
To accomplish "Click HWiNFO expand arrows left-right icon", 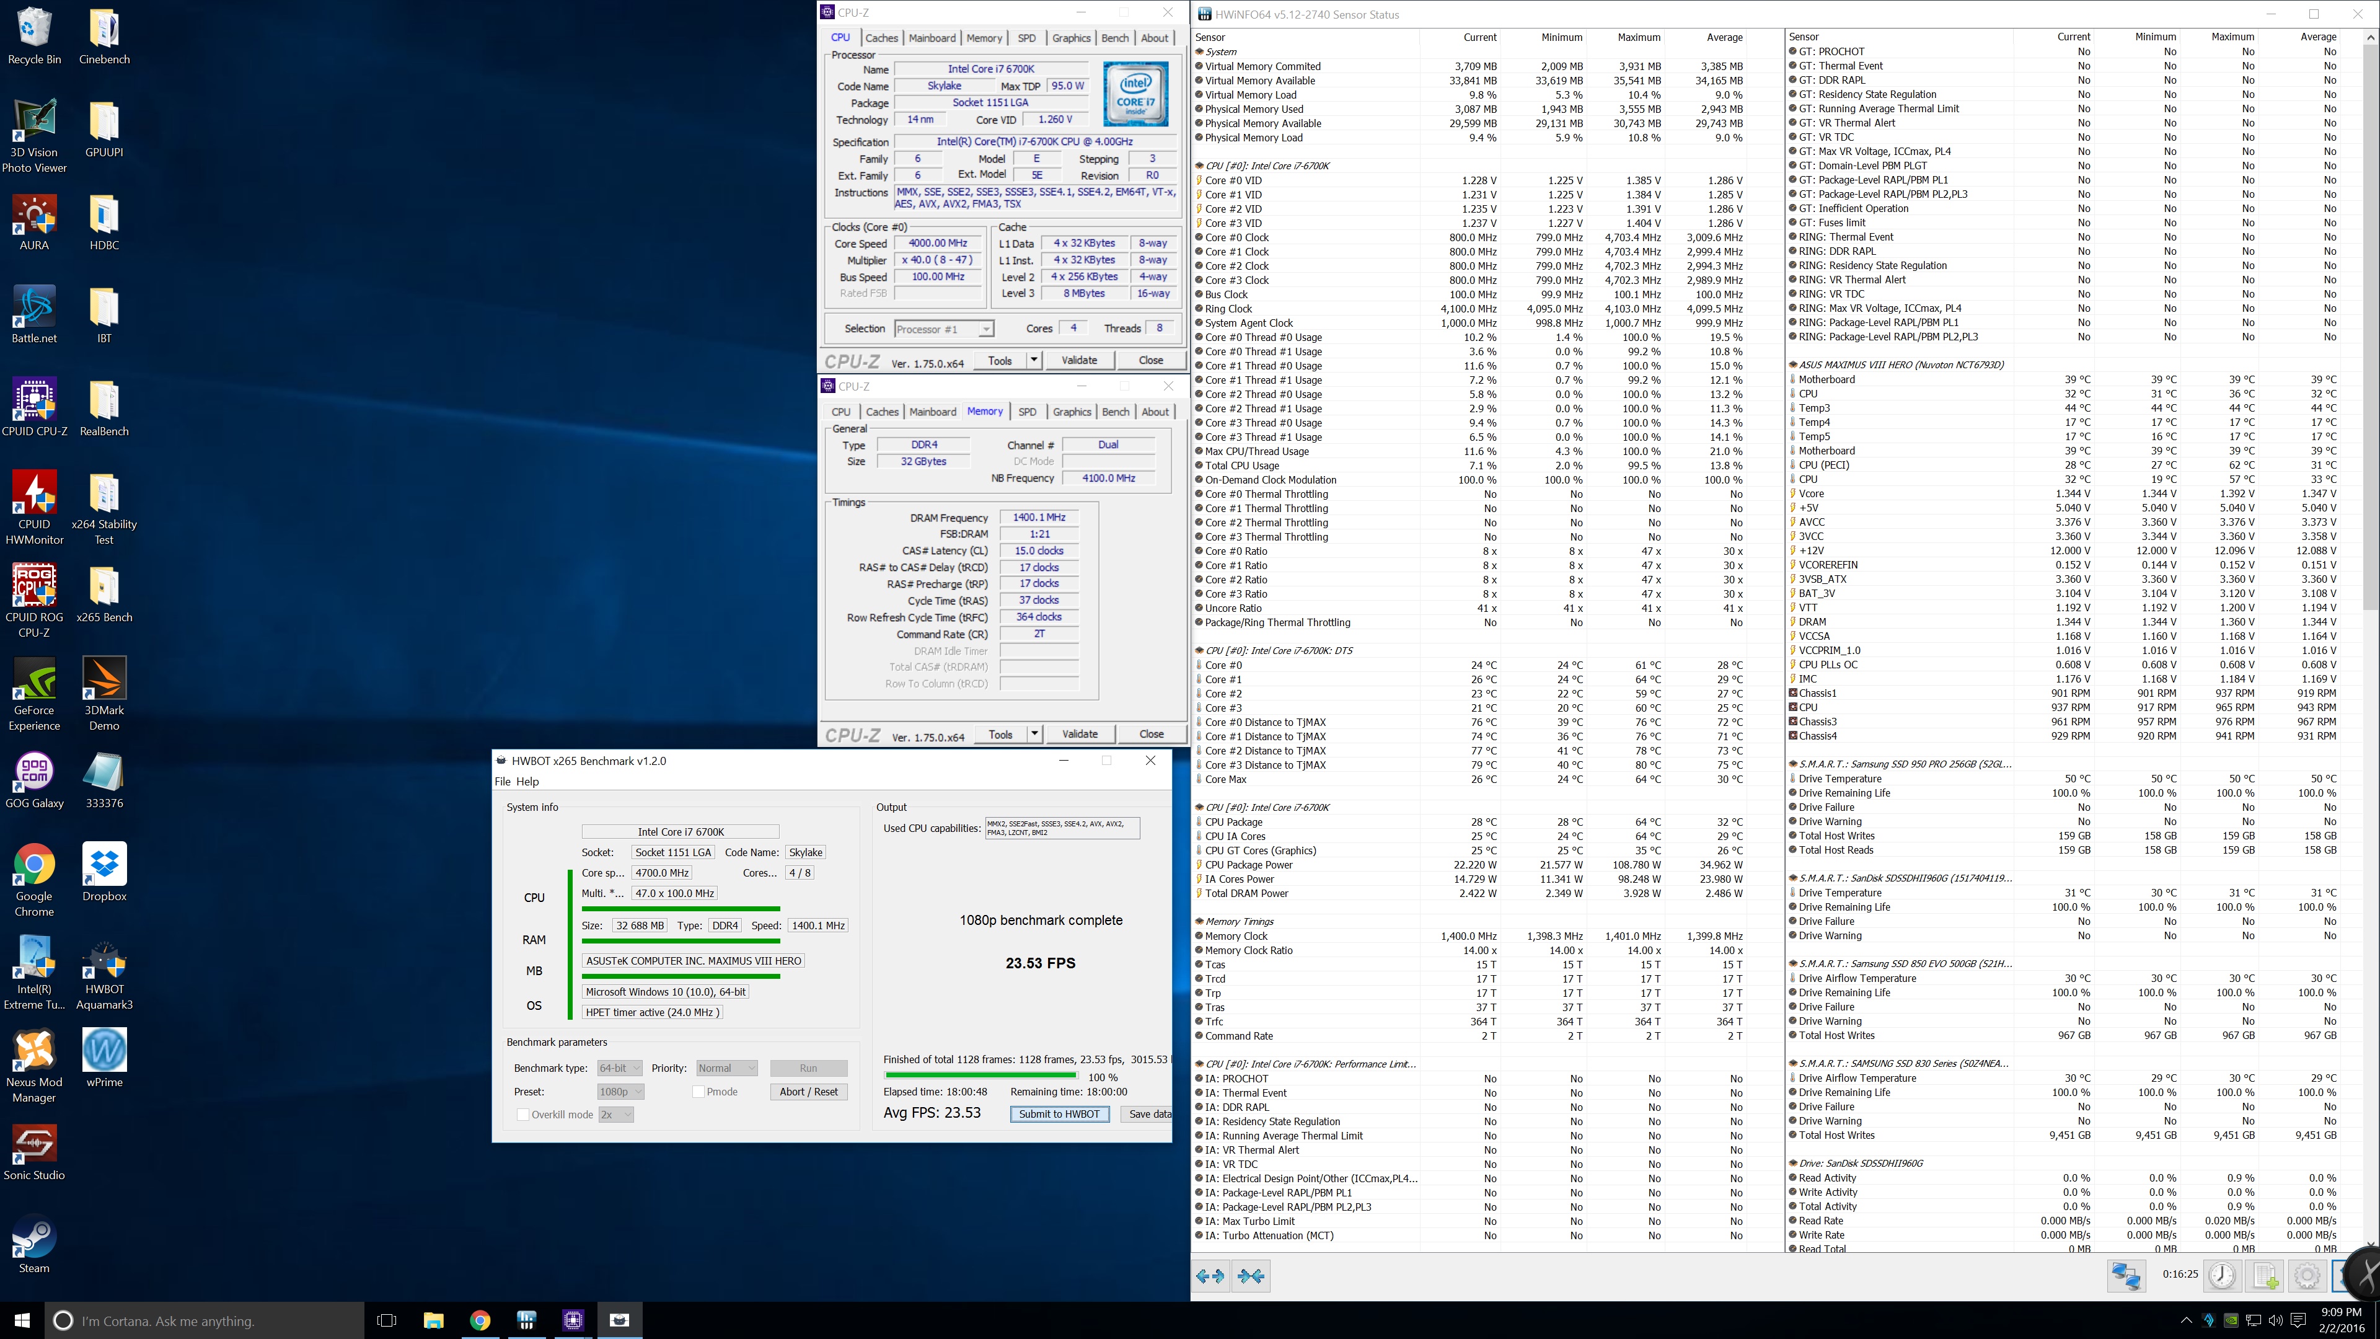I will 1210,1276.
